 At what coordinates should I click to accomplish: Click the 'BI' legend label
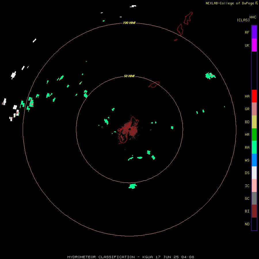(247, 211)
